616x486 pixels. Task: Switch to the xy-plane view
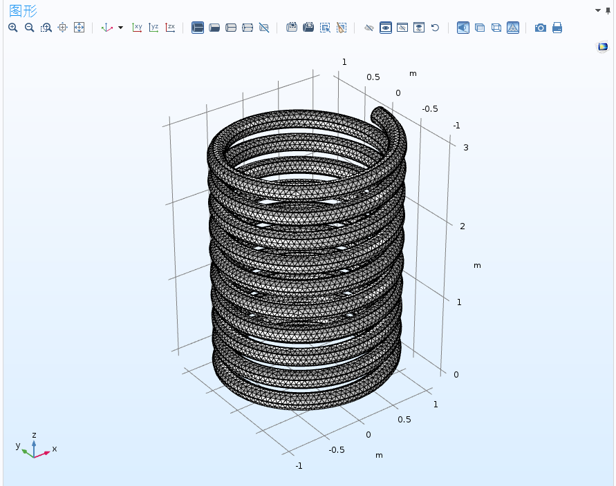[137, 28]
